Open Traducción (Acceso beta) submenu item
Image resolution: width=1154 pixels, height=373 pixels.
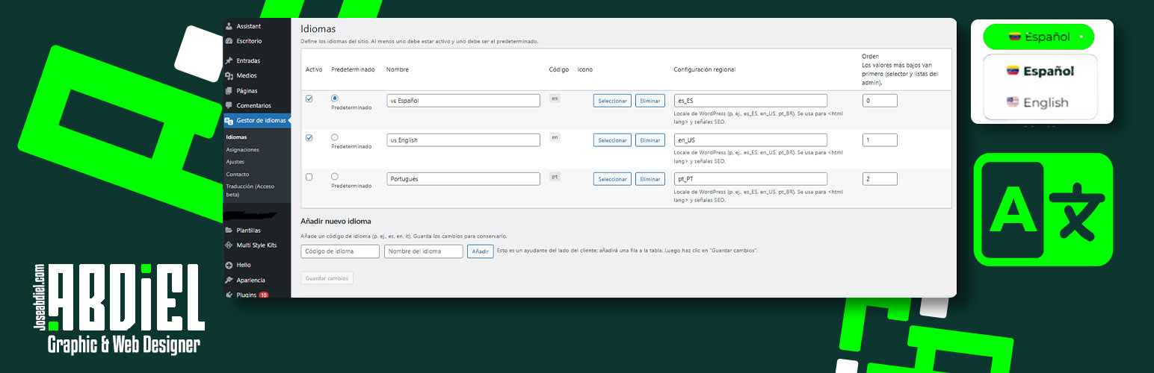(x=251, y=190)
